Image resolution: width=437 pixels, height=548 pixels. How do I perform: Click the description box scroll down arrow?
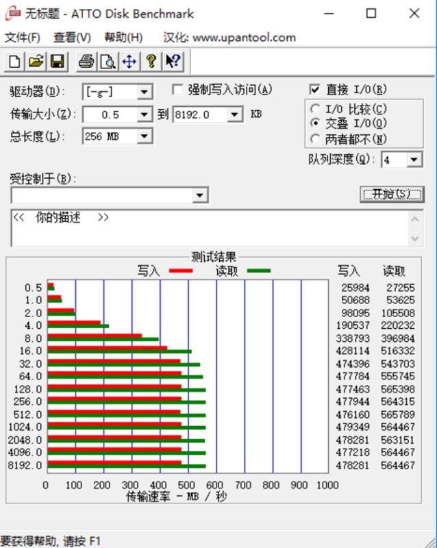click(x=415, y=238)
